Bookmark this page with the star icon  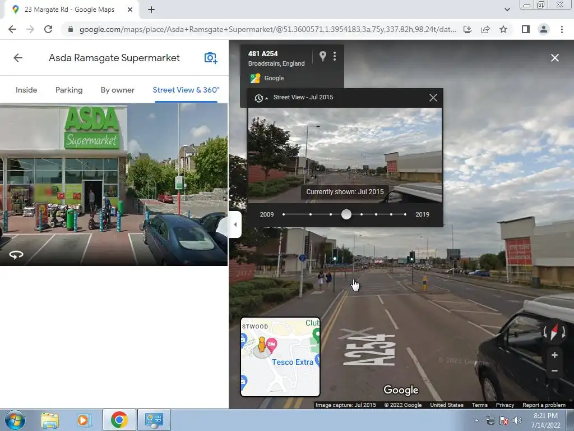click(503, 29)
